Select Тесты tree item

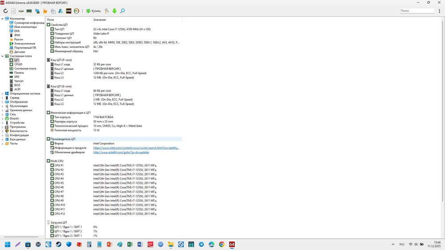(14, 143)
